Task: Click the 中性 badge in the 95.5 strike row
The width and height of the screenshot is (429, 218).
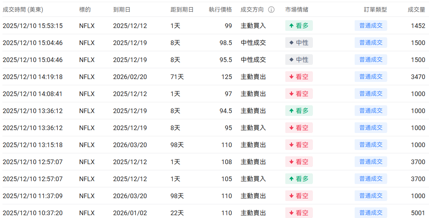Action: pos(299,60)
